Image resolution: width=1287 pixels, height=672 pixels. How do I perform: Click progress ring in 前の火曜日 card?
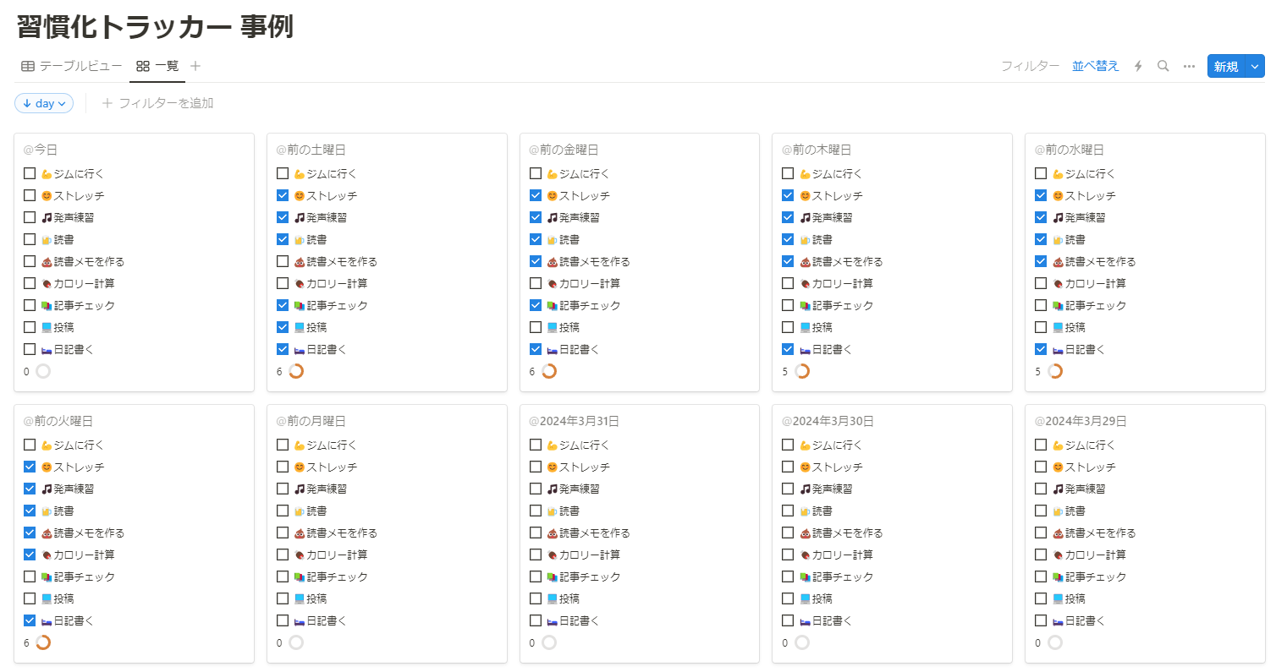[43, 642]
